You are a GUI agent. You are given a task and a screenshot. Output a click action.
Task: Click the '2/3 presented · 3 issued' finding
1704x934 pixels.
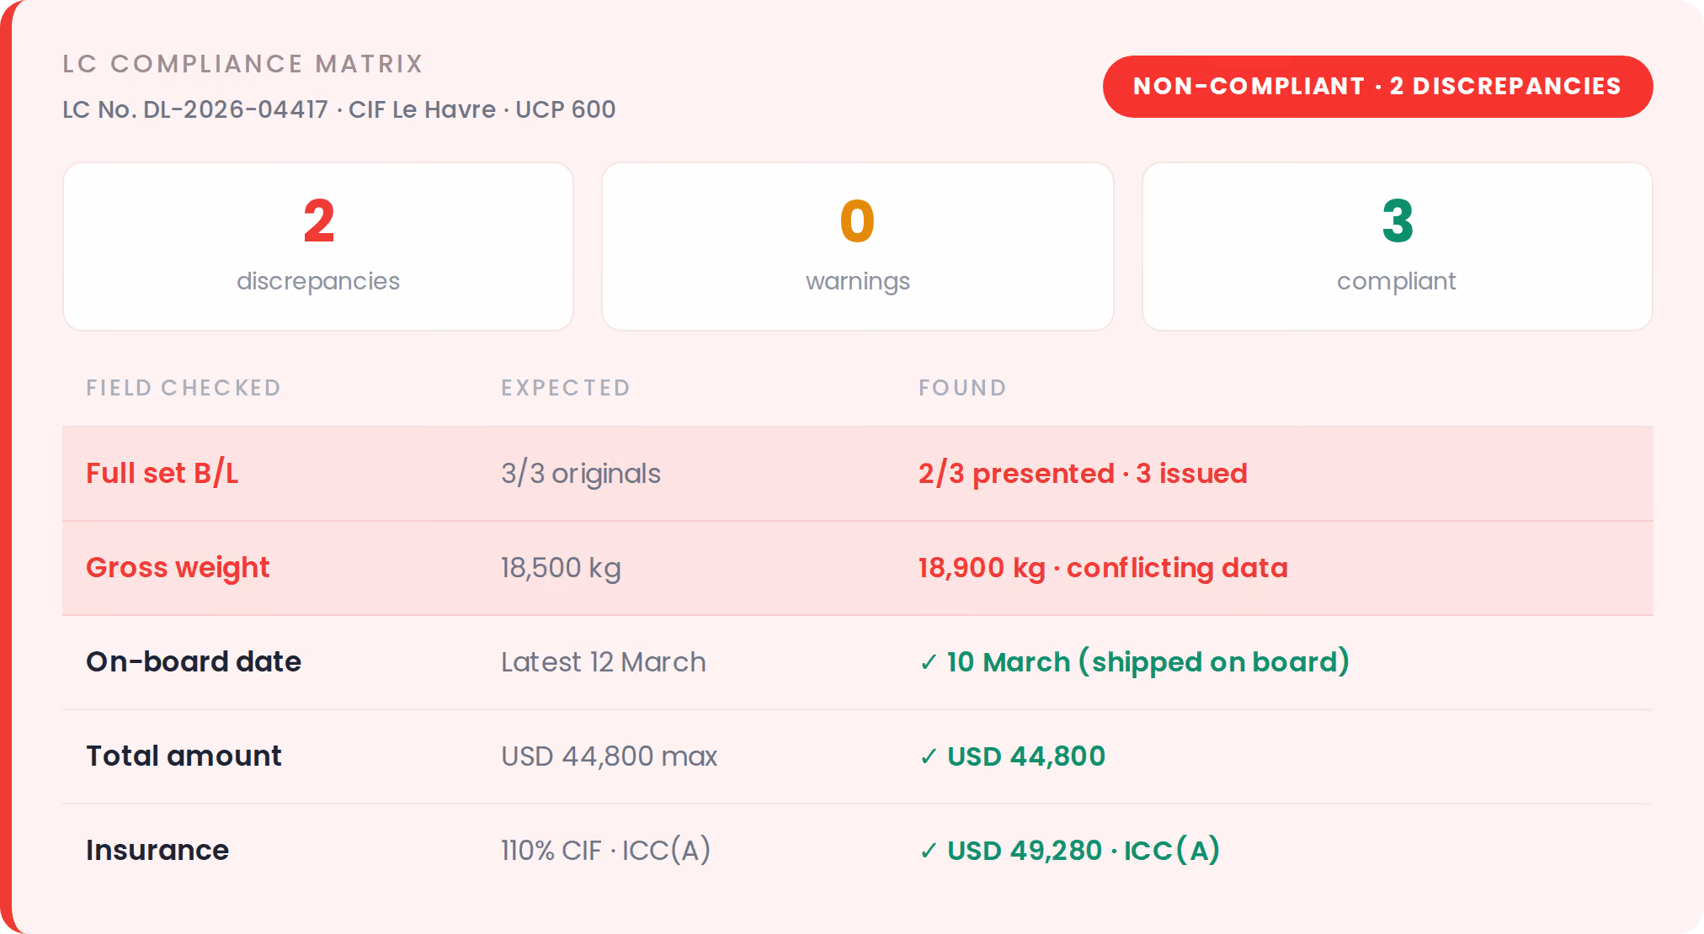click(1083, 474)
